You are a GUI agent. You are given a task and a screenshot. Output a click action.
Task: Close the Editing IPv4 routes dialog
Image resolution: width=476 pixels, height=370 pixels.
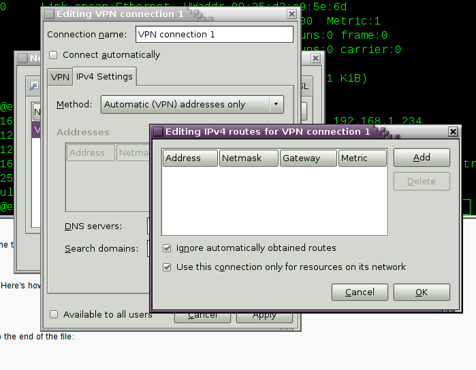click(453, 132)
